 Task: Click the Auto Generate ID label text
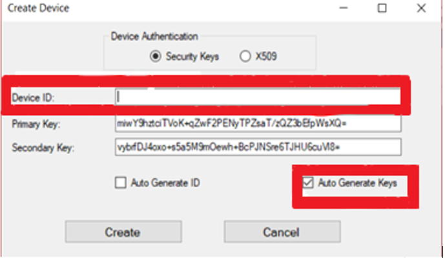click(x=165, y=183)
